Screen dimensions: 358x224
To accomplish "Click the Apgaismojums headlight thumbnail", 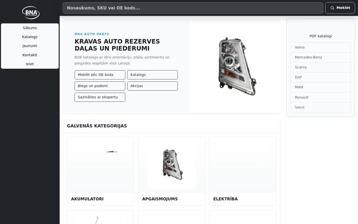I will (x=173, y=165).
